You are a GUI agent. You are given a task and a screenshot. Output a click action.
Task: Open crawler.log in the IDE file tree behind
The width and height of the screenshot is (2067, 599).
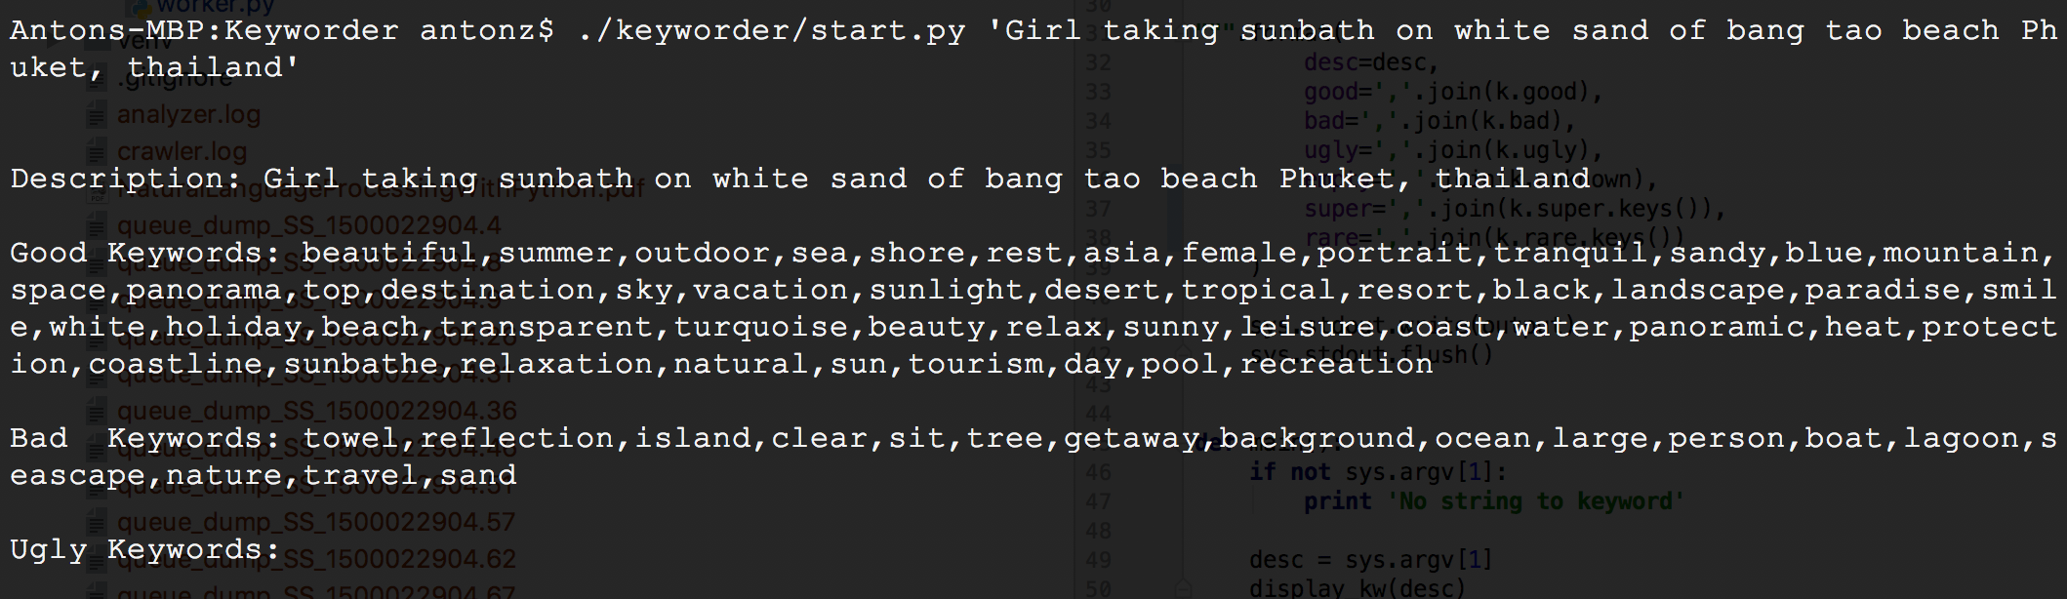coord(182,152)
